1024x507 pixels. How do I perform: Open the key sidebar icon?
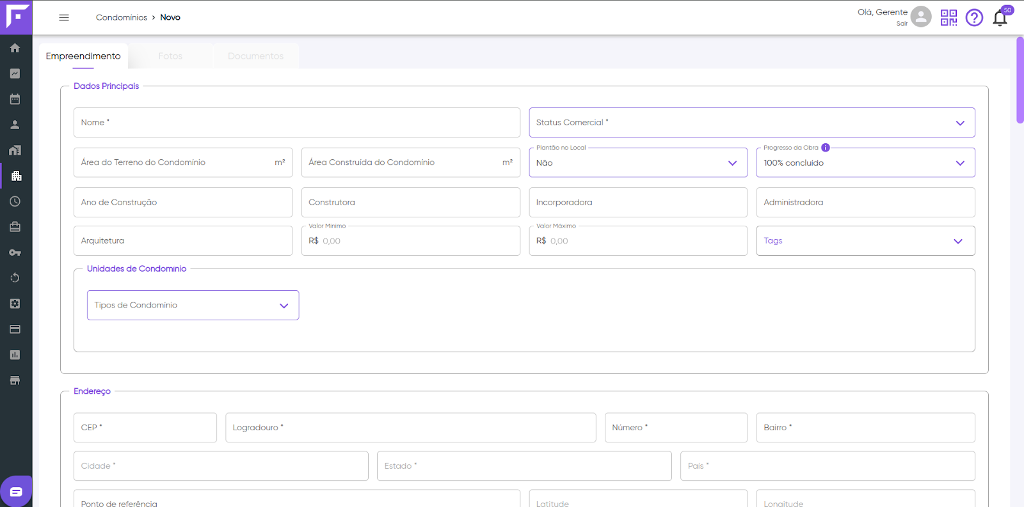click(15, 253)
